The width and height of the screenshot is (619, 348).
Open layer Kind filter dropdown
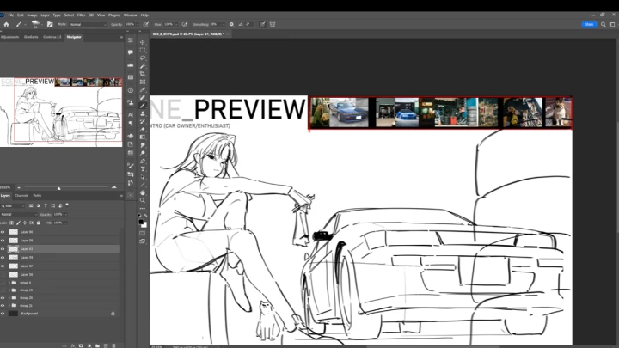(x=13, y=205)
